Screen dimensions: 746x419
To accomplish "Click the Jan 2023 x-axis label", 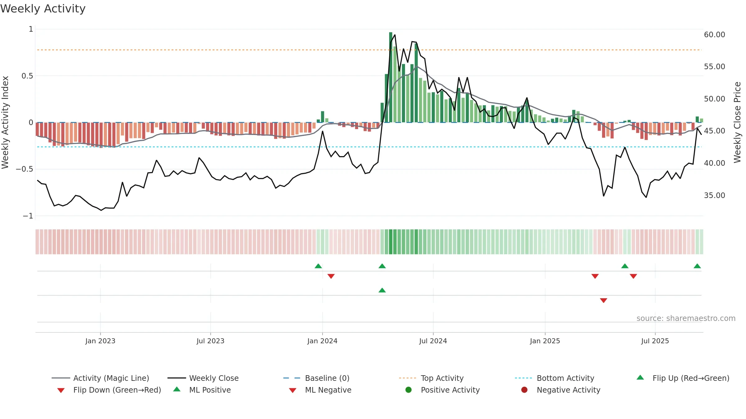I will (100, 341).
